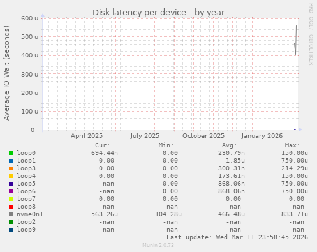
Task: Click the 'April 2025' x-axis label
Action: 87,136
